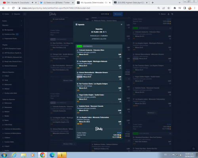Open Microsoft Edge from the taskbar

[x=52, y=155]
